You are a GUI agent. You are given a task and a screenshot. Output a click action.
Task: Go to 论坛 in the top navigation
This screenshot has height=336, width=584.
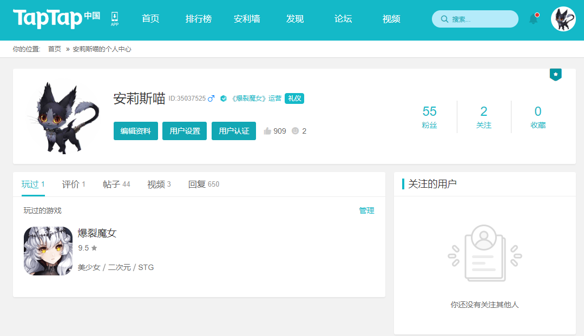tap(343, 18)
